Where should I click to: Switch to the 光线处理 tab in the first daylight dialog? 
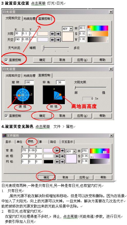point(29,19)
